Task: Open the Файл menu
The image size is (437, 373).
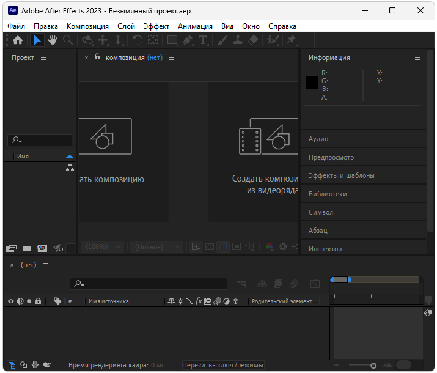Action: click(16, 26)
